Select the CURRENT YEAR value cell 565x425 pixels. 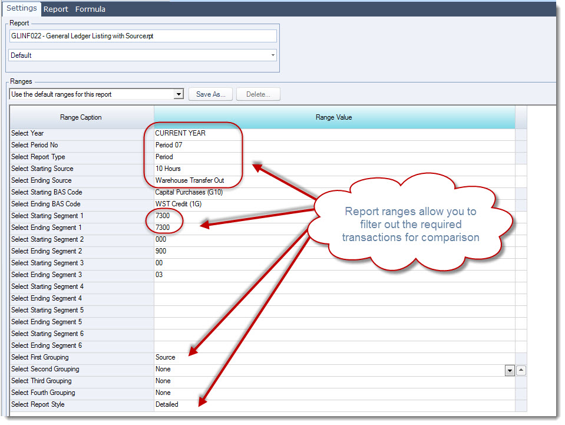pos(335,133)
